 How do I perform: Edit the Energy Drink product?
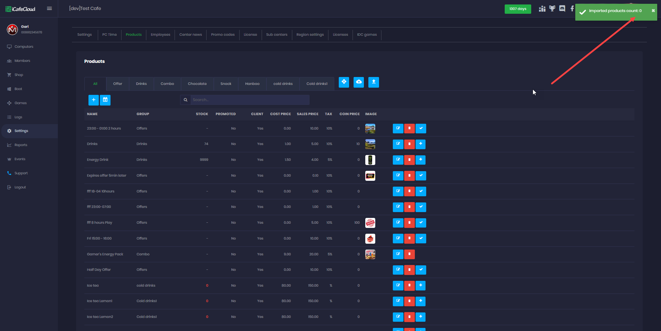[x=398, y=160]
